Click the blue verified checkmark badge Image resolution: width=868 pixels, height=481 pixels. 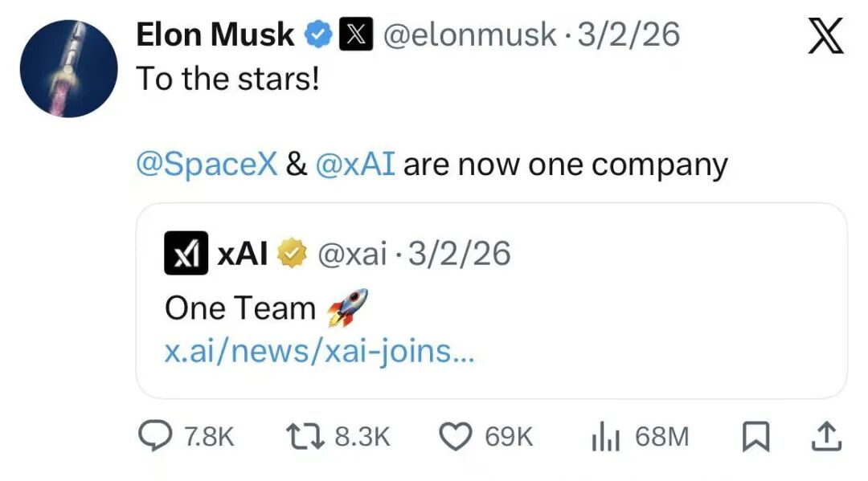[x=319, y=35]
